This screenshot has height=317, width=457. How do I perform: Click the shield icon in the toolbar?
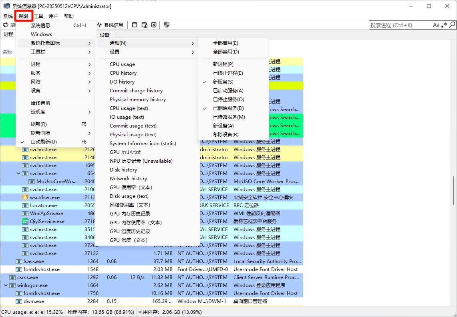[x=167, y=25]
